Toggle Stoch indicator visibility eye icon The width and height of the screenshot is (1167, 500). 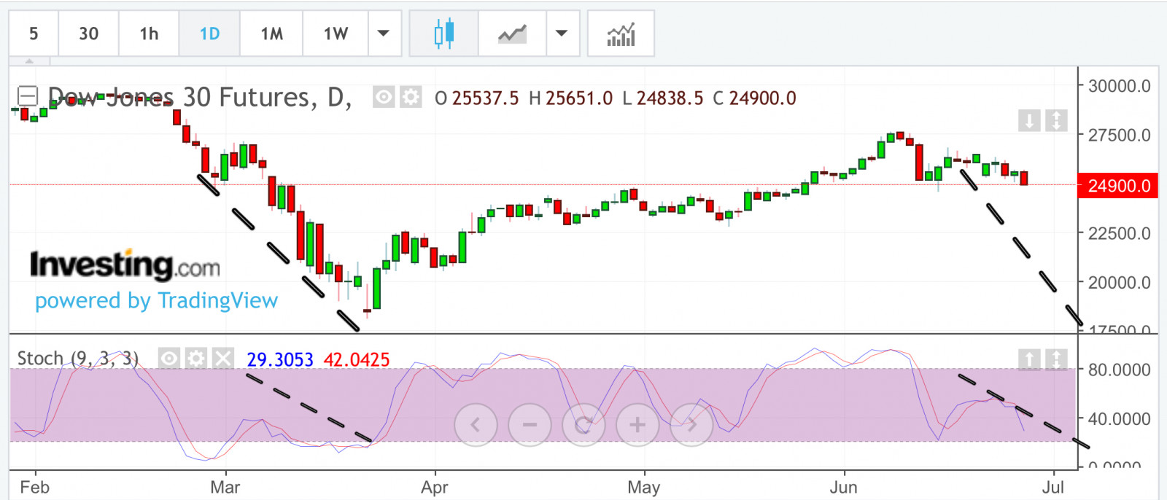169,358
